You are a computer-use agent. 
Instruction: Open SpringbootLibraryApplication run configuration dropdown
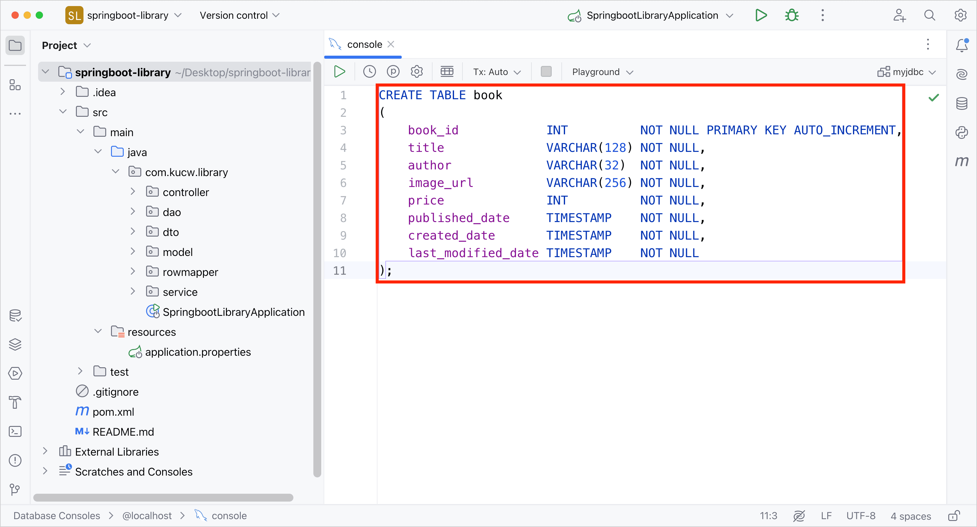650,15
